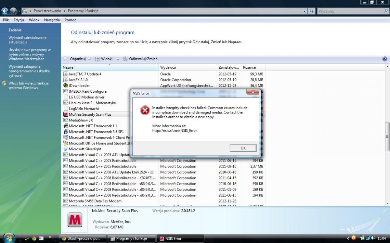Click the JavaFX 2.1.0 program icon
The image size is (390, 243).
point(66,80)
